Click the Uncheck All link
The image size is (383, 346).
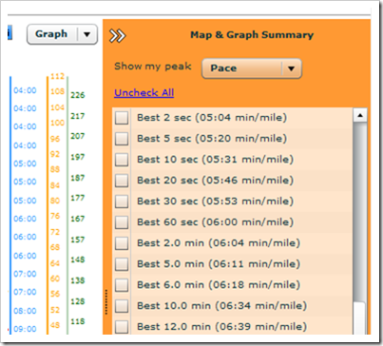point(144,93)
